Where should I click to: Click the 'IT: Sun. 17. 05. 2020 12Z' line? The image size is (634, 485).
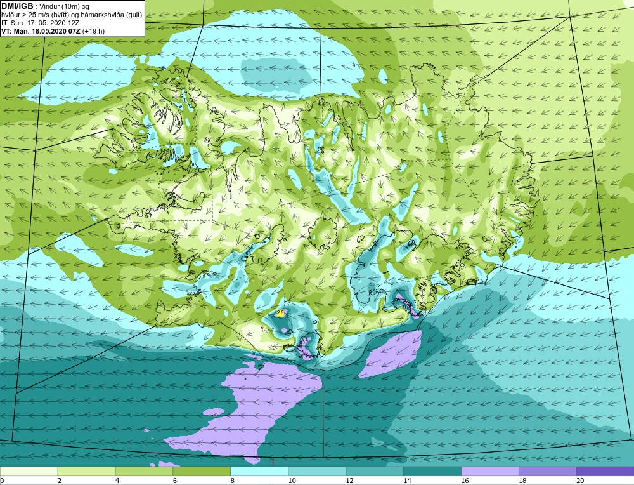pyautogui.click(x=41, y=23)
